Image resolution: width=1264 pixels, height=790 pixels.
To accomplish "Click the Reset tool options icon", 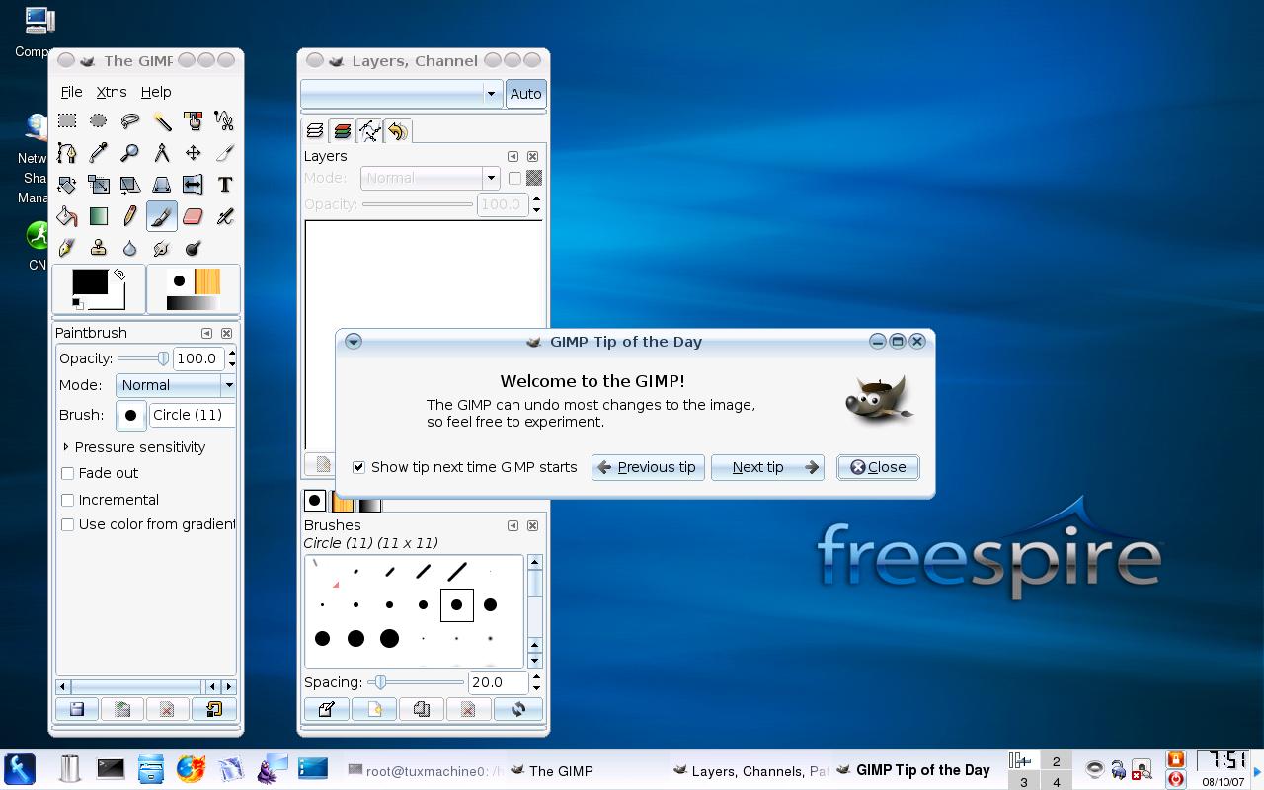I will point(213,709).
